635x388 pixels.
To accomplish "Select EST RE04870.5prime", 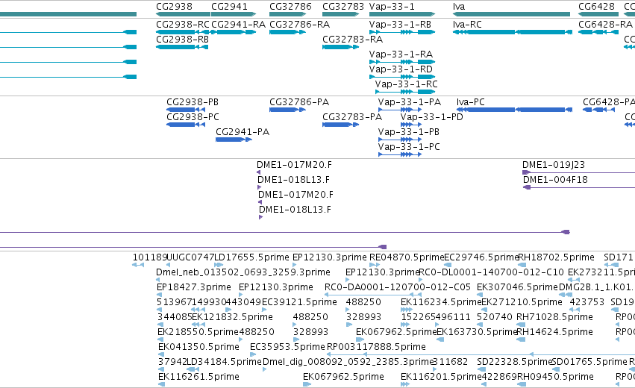I will pos(407,257).
